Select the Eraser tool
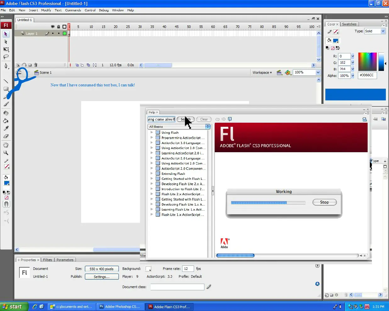This screenshot has width=389, height=311. pos(6,136)
